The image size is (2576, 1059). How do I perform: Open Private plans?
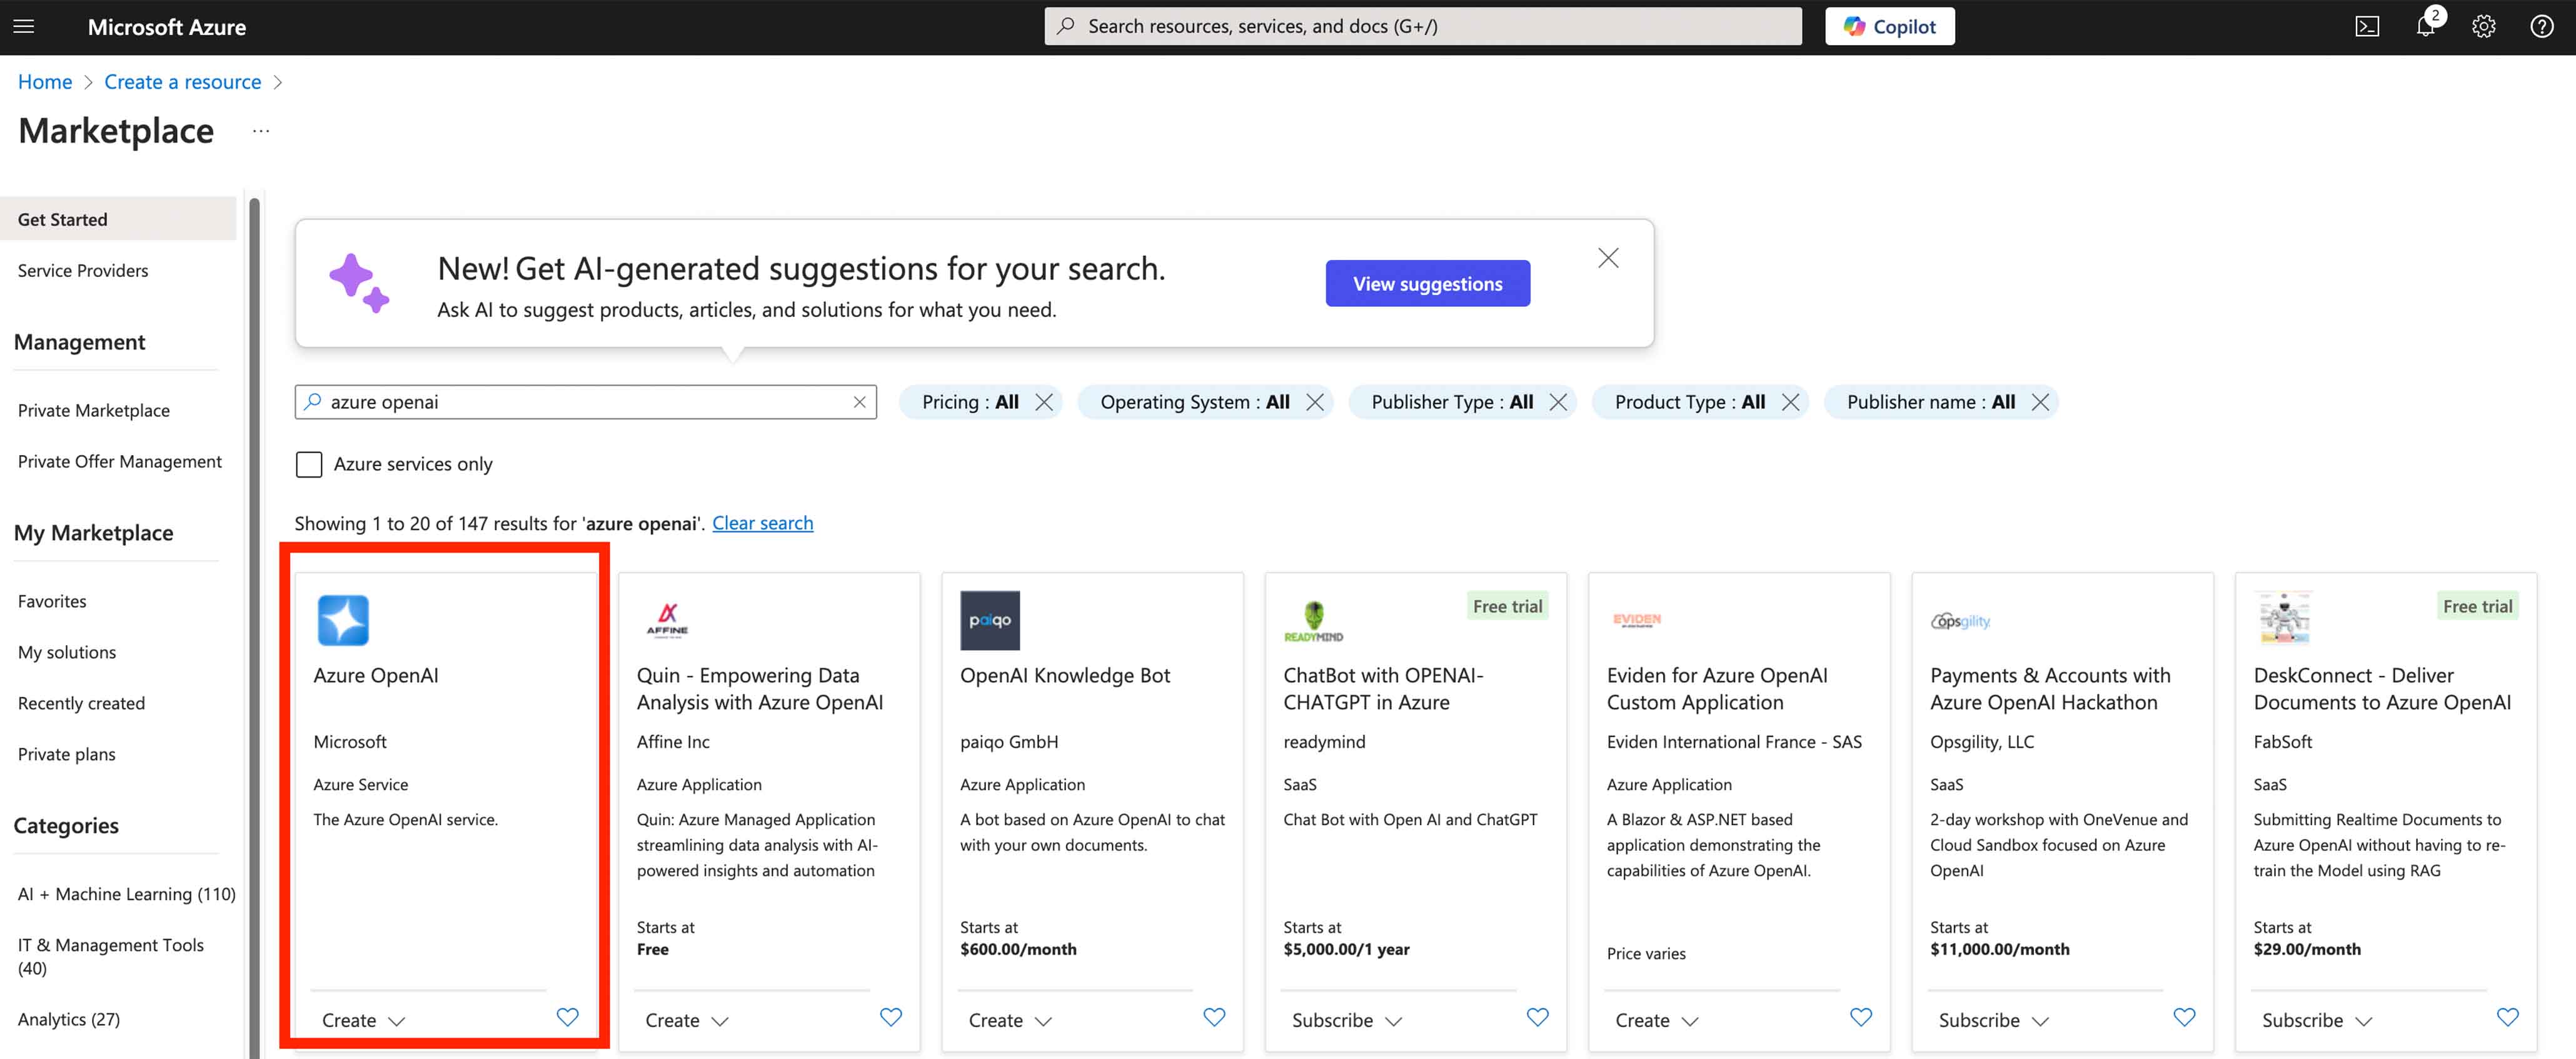67,754
